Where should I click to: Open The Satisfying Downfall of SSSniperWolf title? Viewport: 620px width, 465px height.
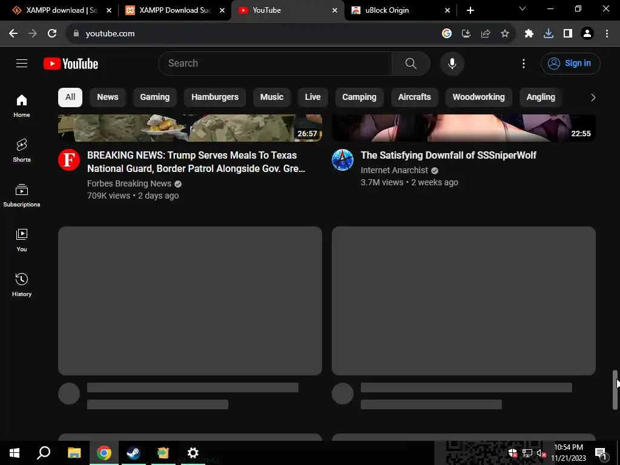449,156
